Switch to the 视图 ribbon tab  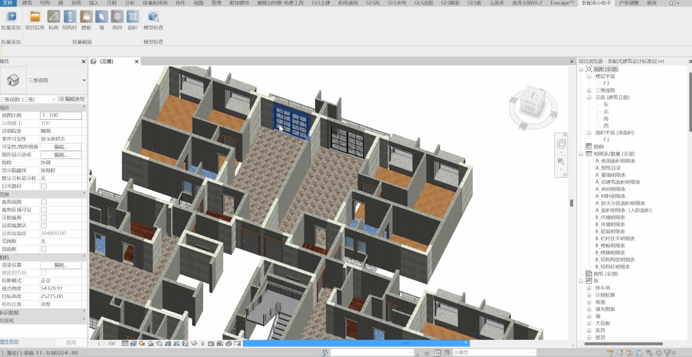[198, 3]
